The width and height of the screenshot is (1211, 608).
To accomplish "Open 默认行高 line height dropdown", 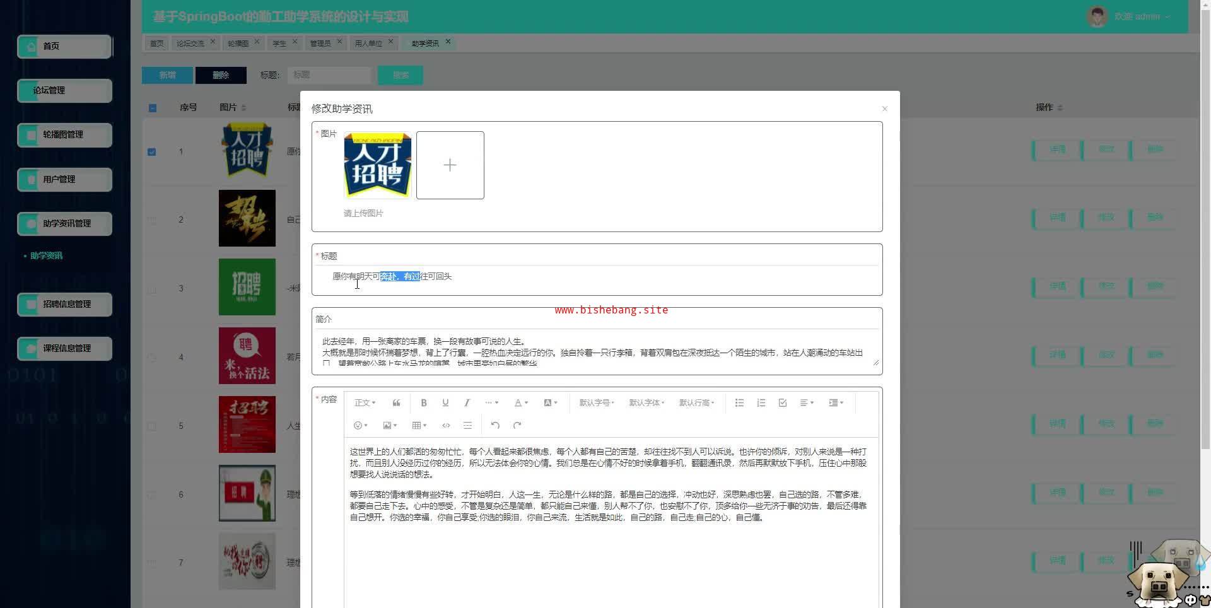I will (x=696, y=403).
